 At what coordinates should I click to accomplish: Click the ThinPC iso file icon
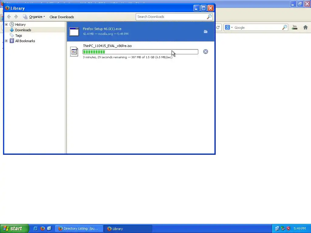pyautogui.click(x=74, y=52)
